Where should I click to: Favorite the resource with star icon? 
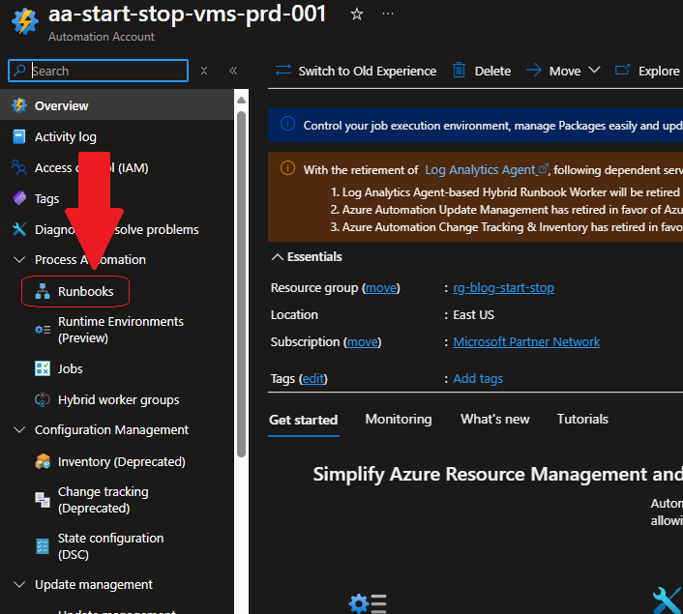pyautogui.click(x=356, y=15)
